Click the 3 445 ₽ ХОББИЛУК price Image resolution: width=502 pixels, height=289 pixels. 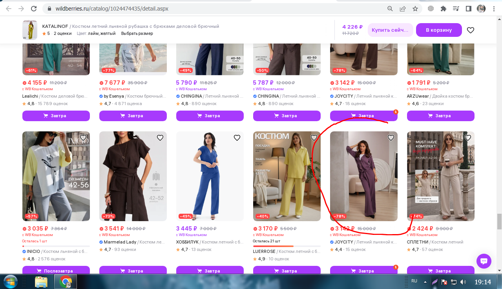click(x=187, y=229)
